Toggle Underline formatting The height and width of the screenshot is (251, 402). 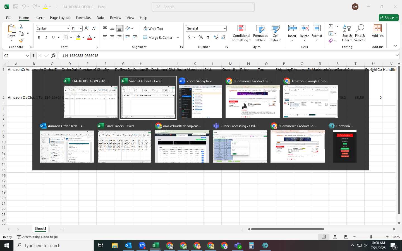click(x=53, y=37)
